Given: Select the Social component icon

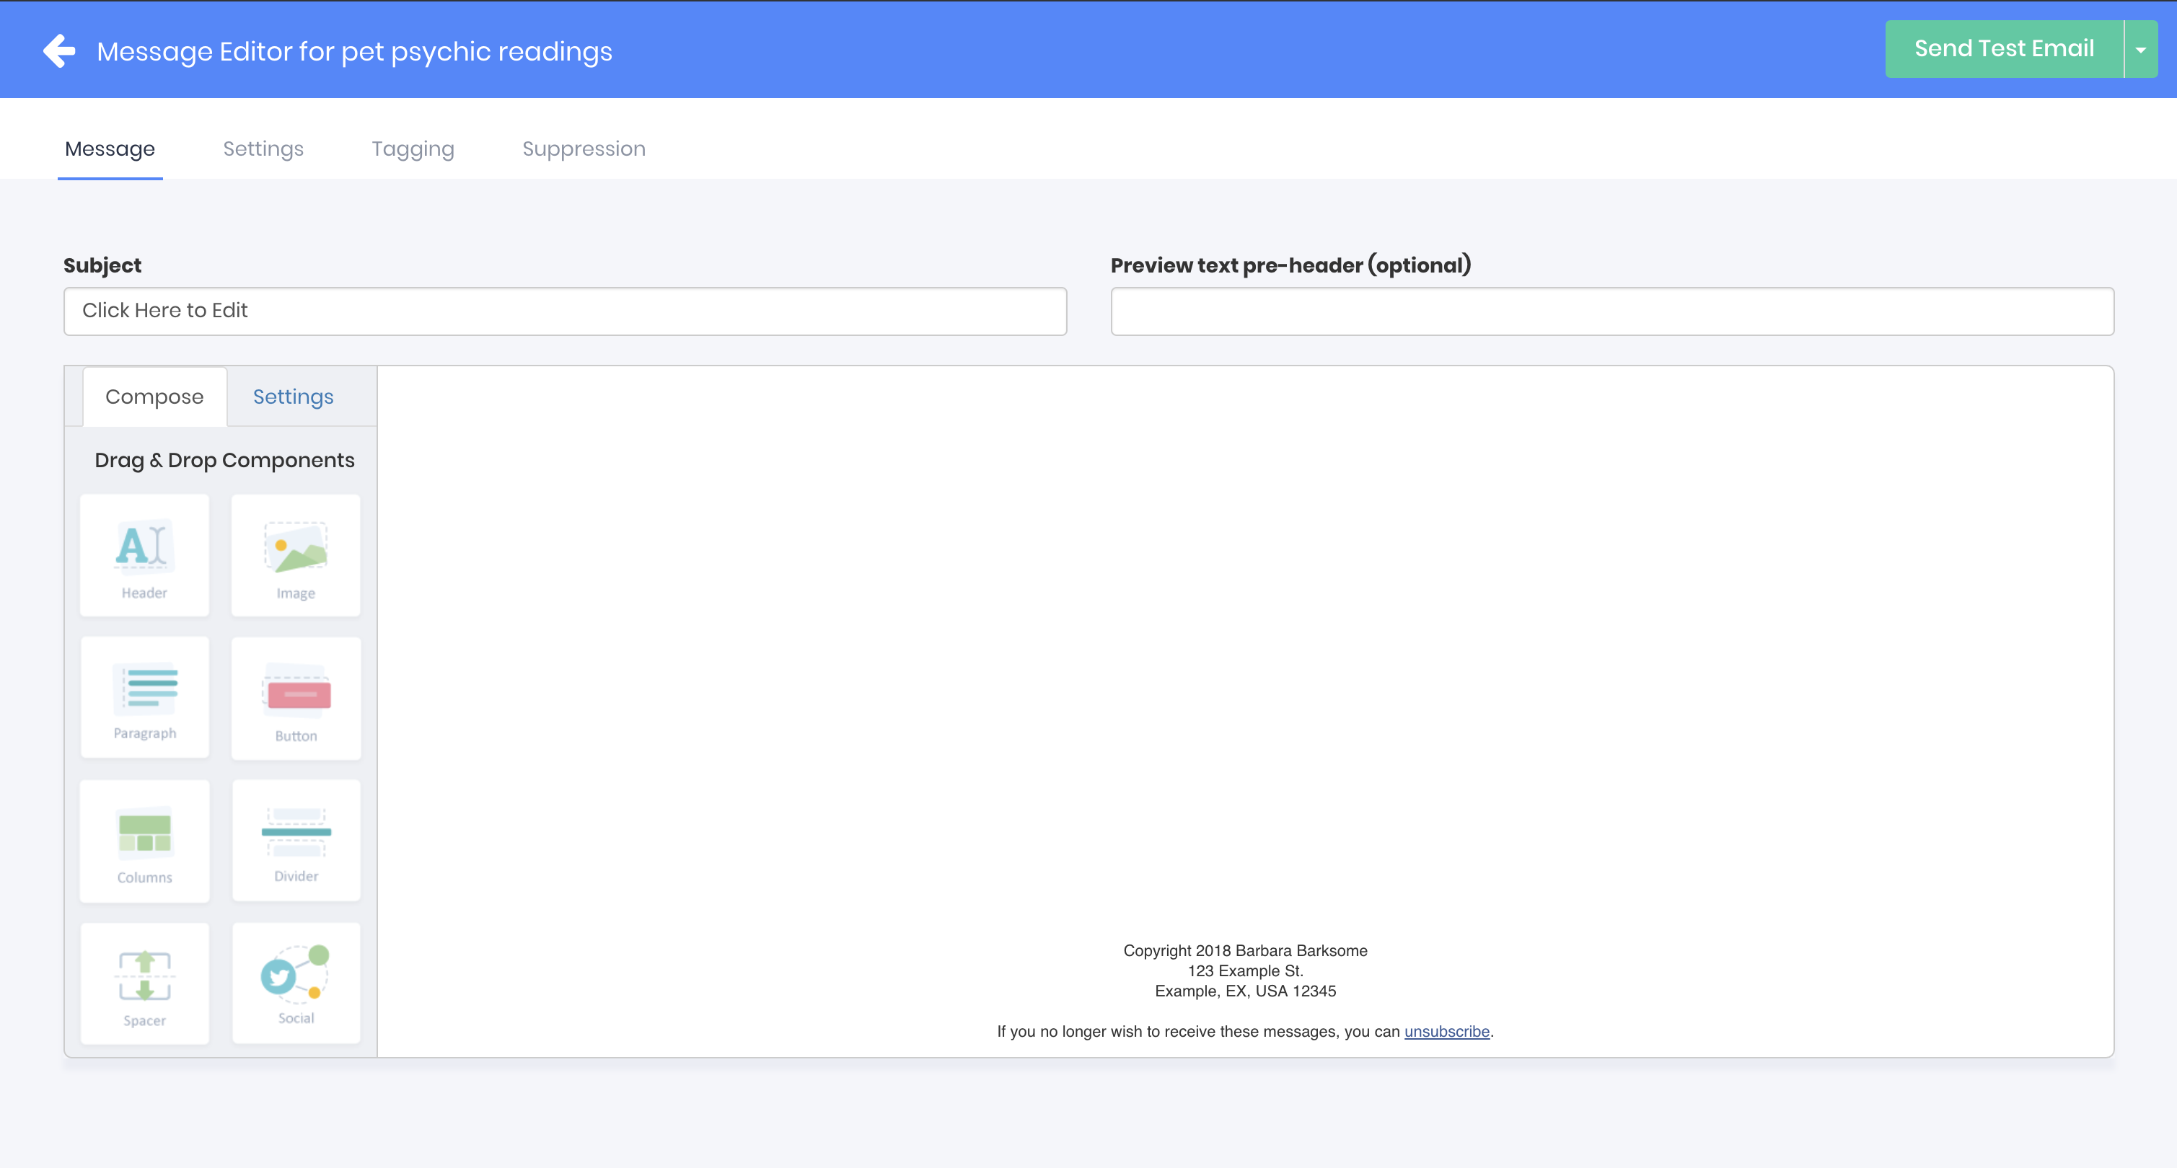Looking at the screenshot, I should click(x=296, y=983).
